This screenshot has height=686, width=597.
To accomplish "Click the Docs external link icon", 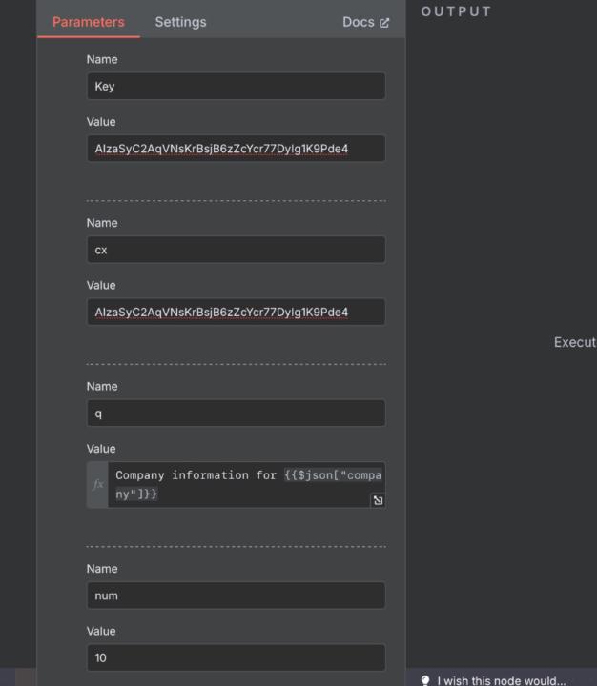I will pos(384,23).
